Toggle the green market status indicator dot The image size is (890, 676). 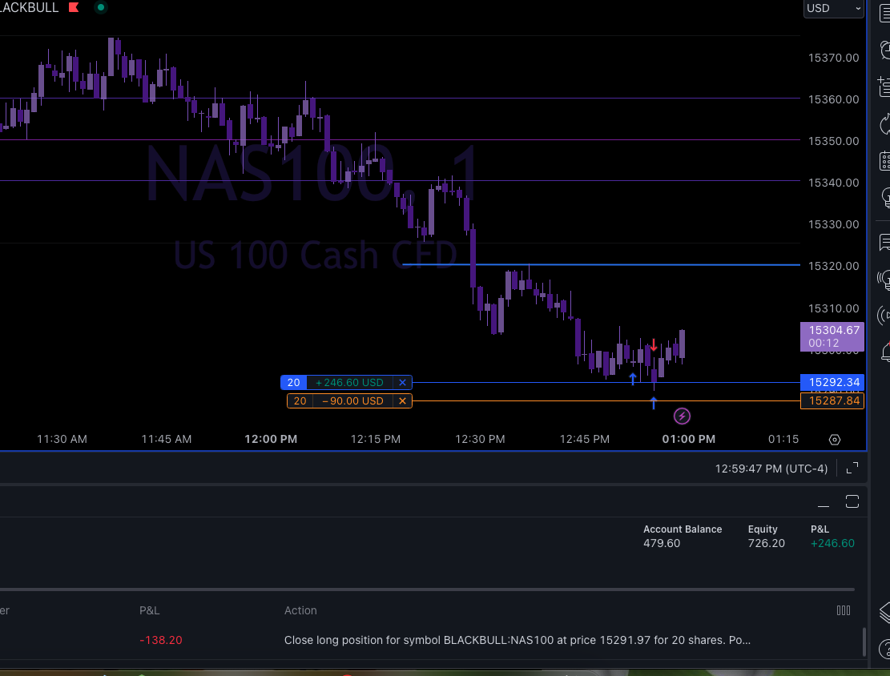(100, 7)
